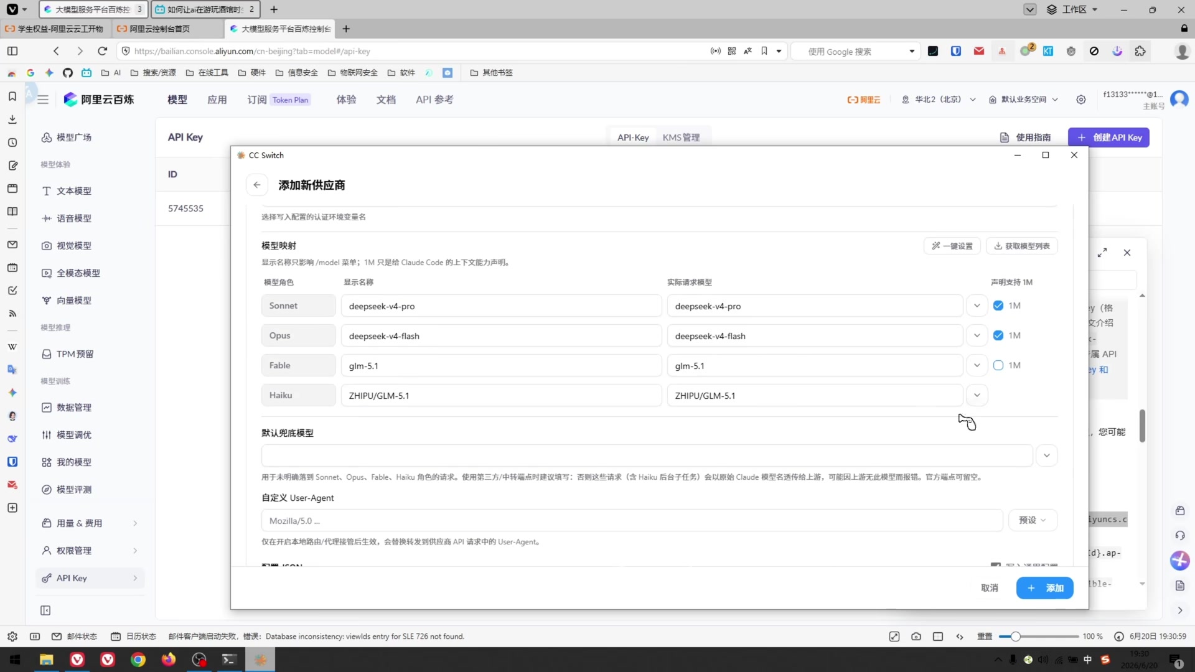This screenshot has height=672, width=1195.
Task: Open Vivaldi settings gear in status bar
Action: [12, 637]
